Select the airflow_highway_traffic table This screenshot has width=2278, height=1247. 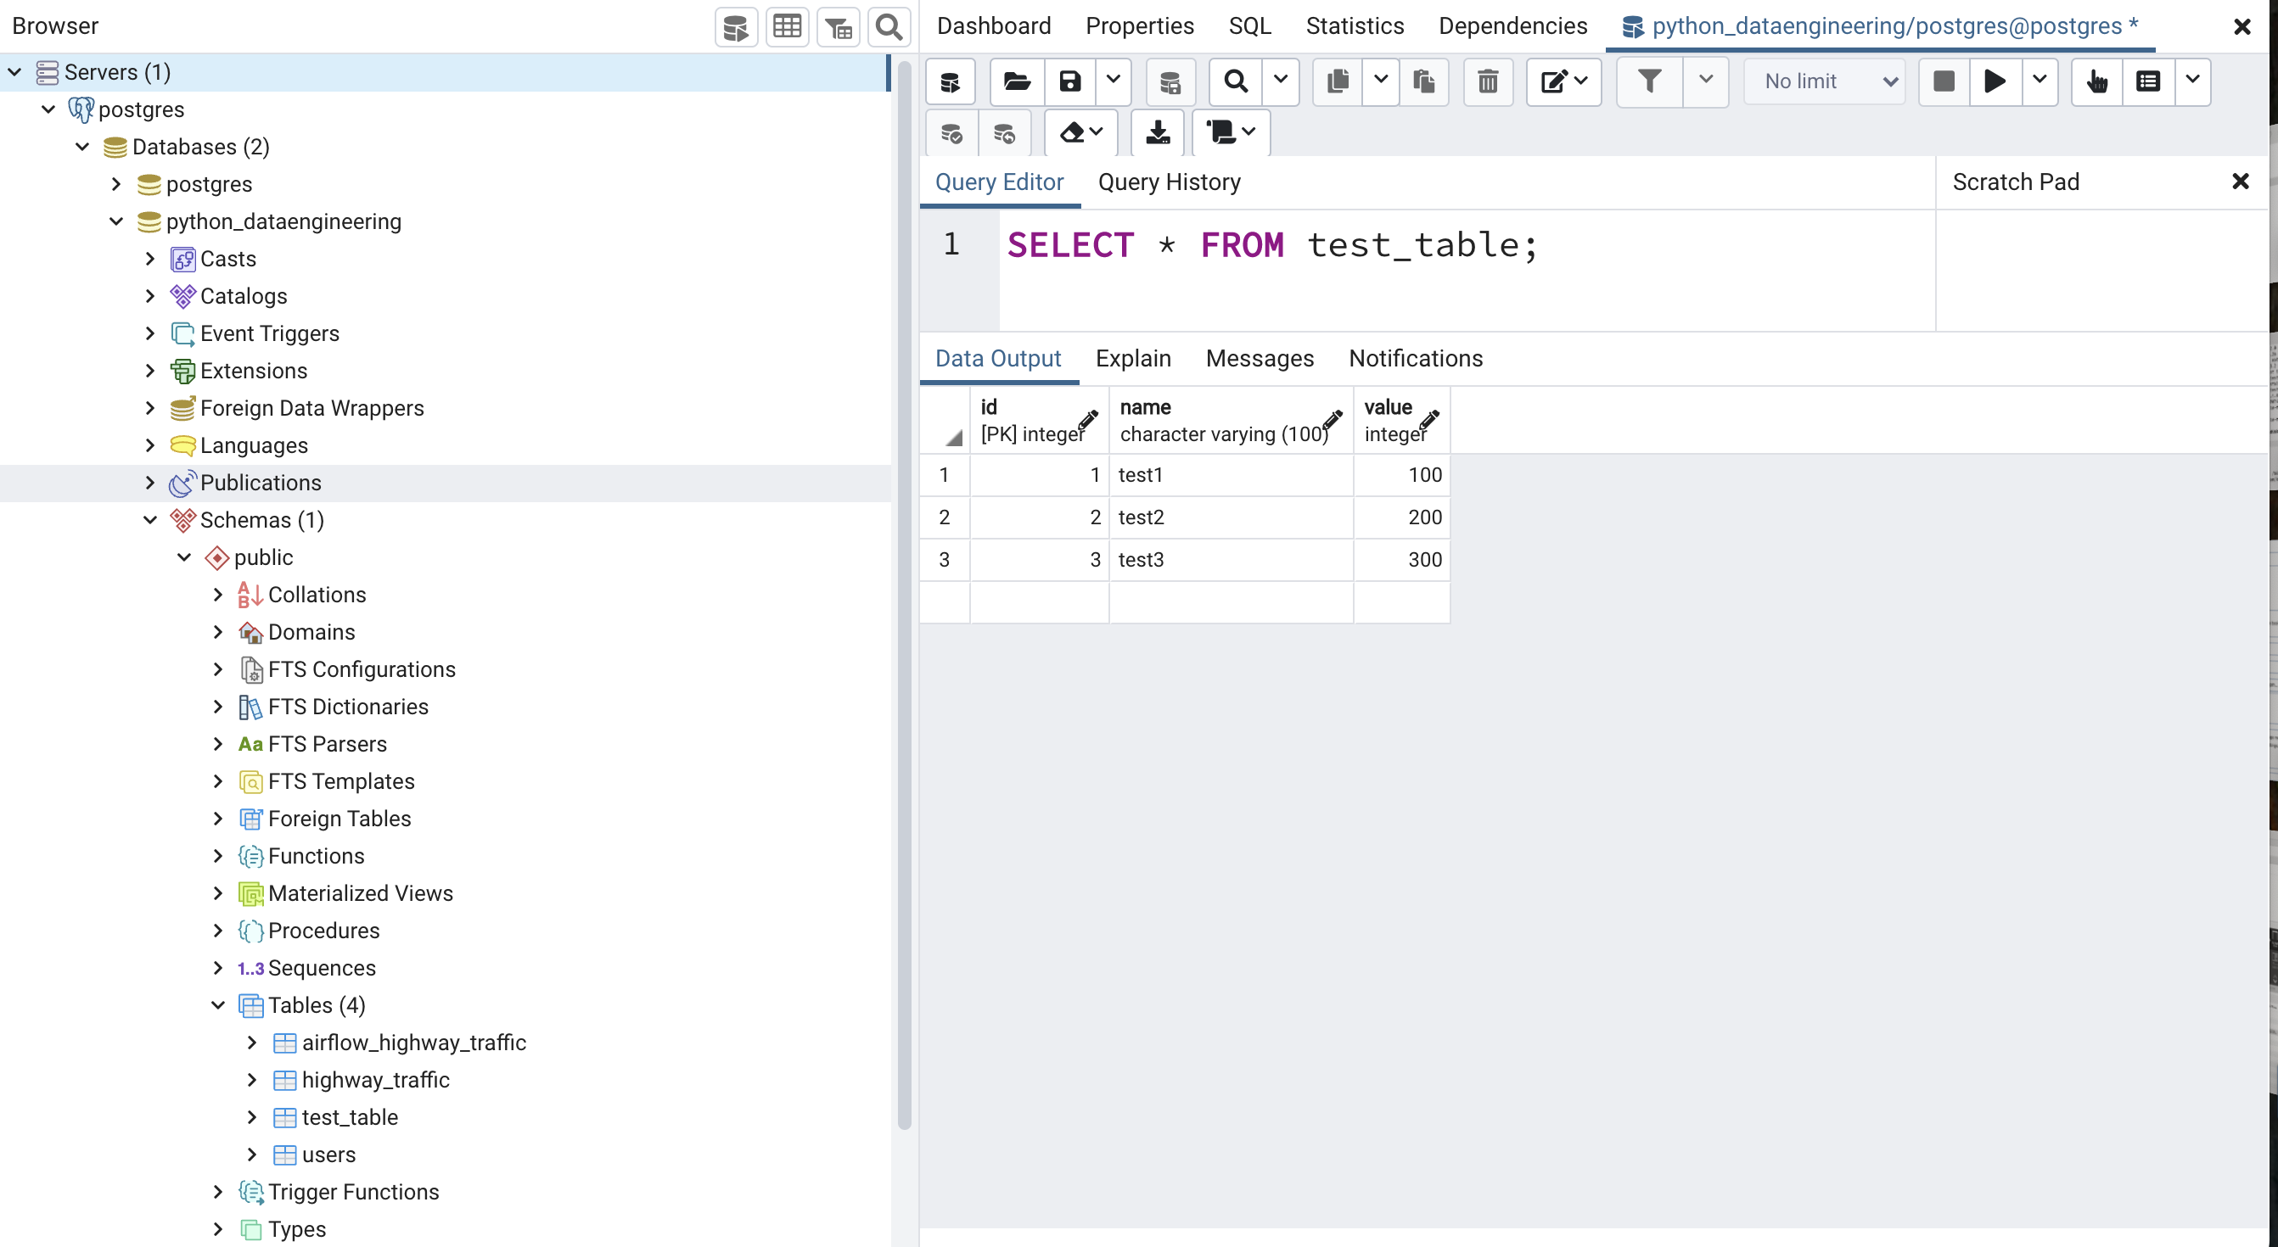(414, 1043)
